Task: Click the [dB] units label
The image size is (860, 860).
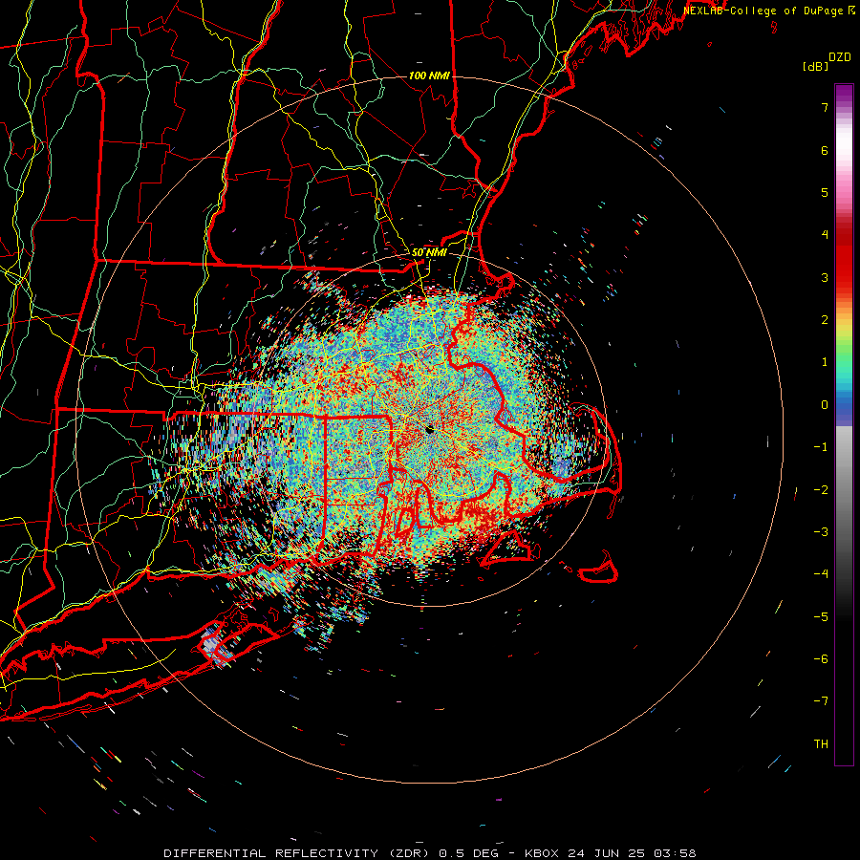Action: [x=815, y=66]
